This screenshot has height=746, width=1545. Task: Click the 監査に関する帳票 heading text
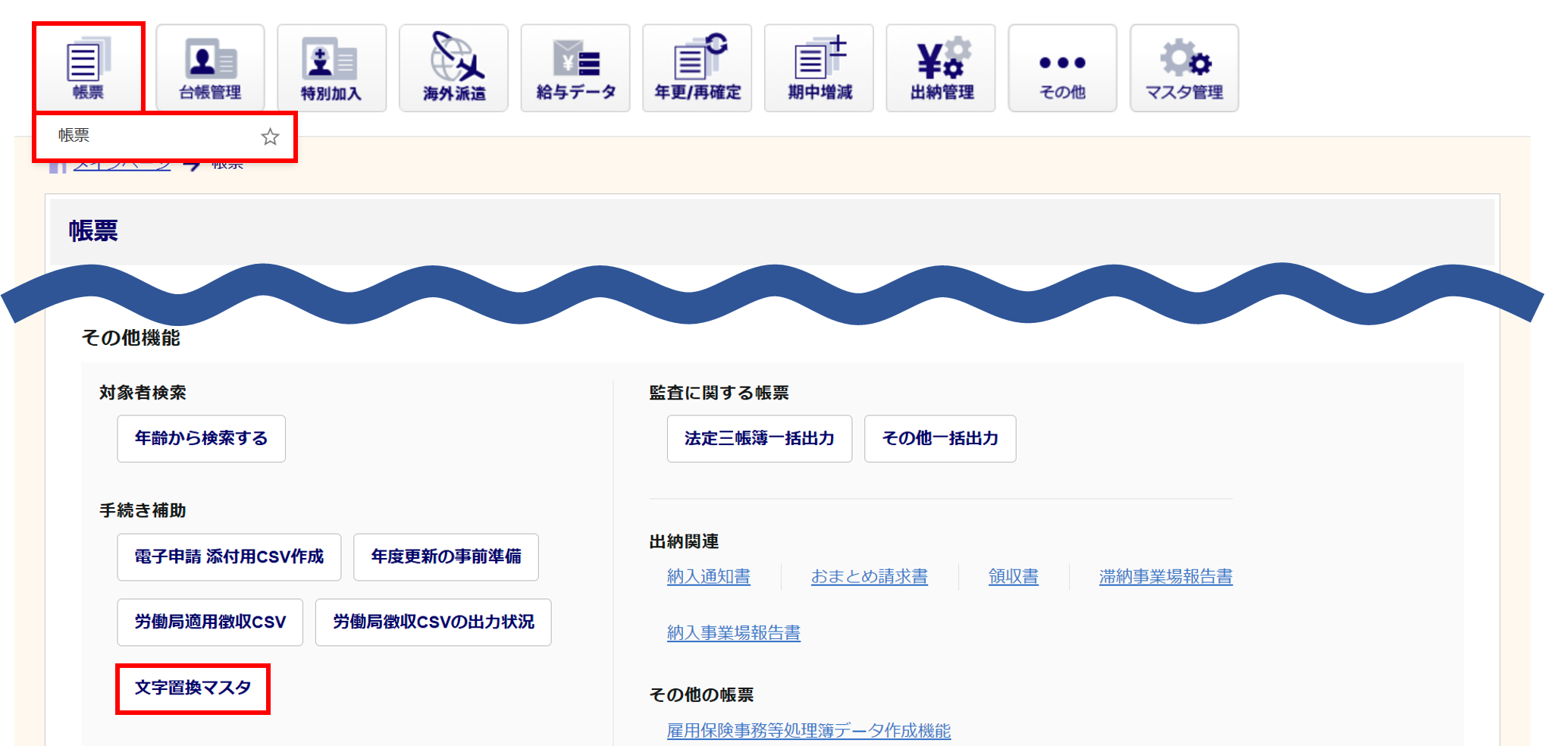coord(719,393)
